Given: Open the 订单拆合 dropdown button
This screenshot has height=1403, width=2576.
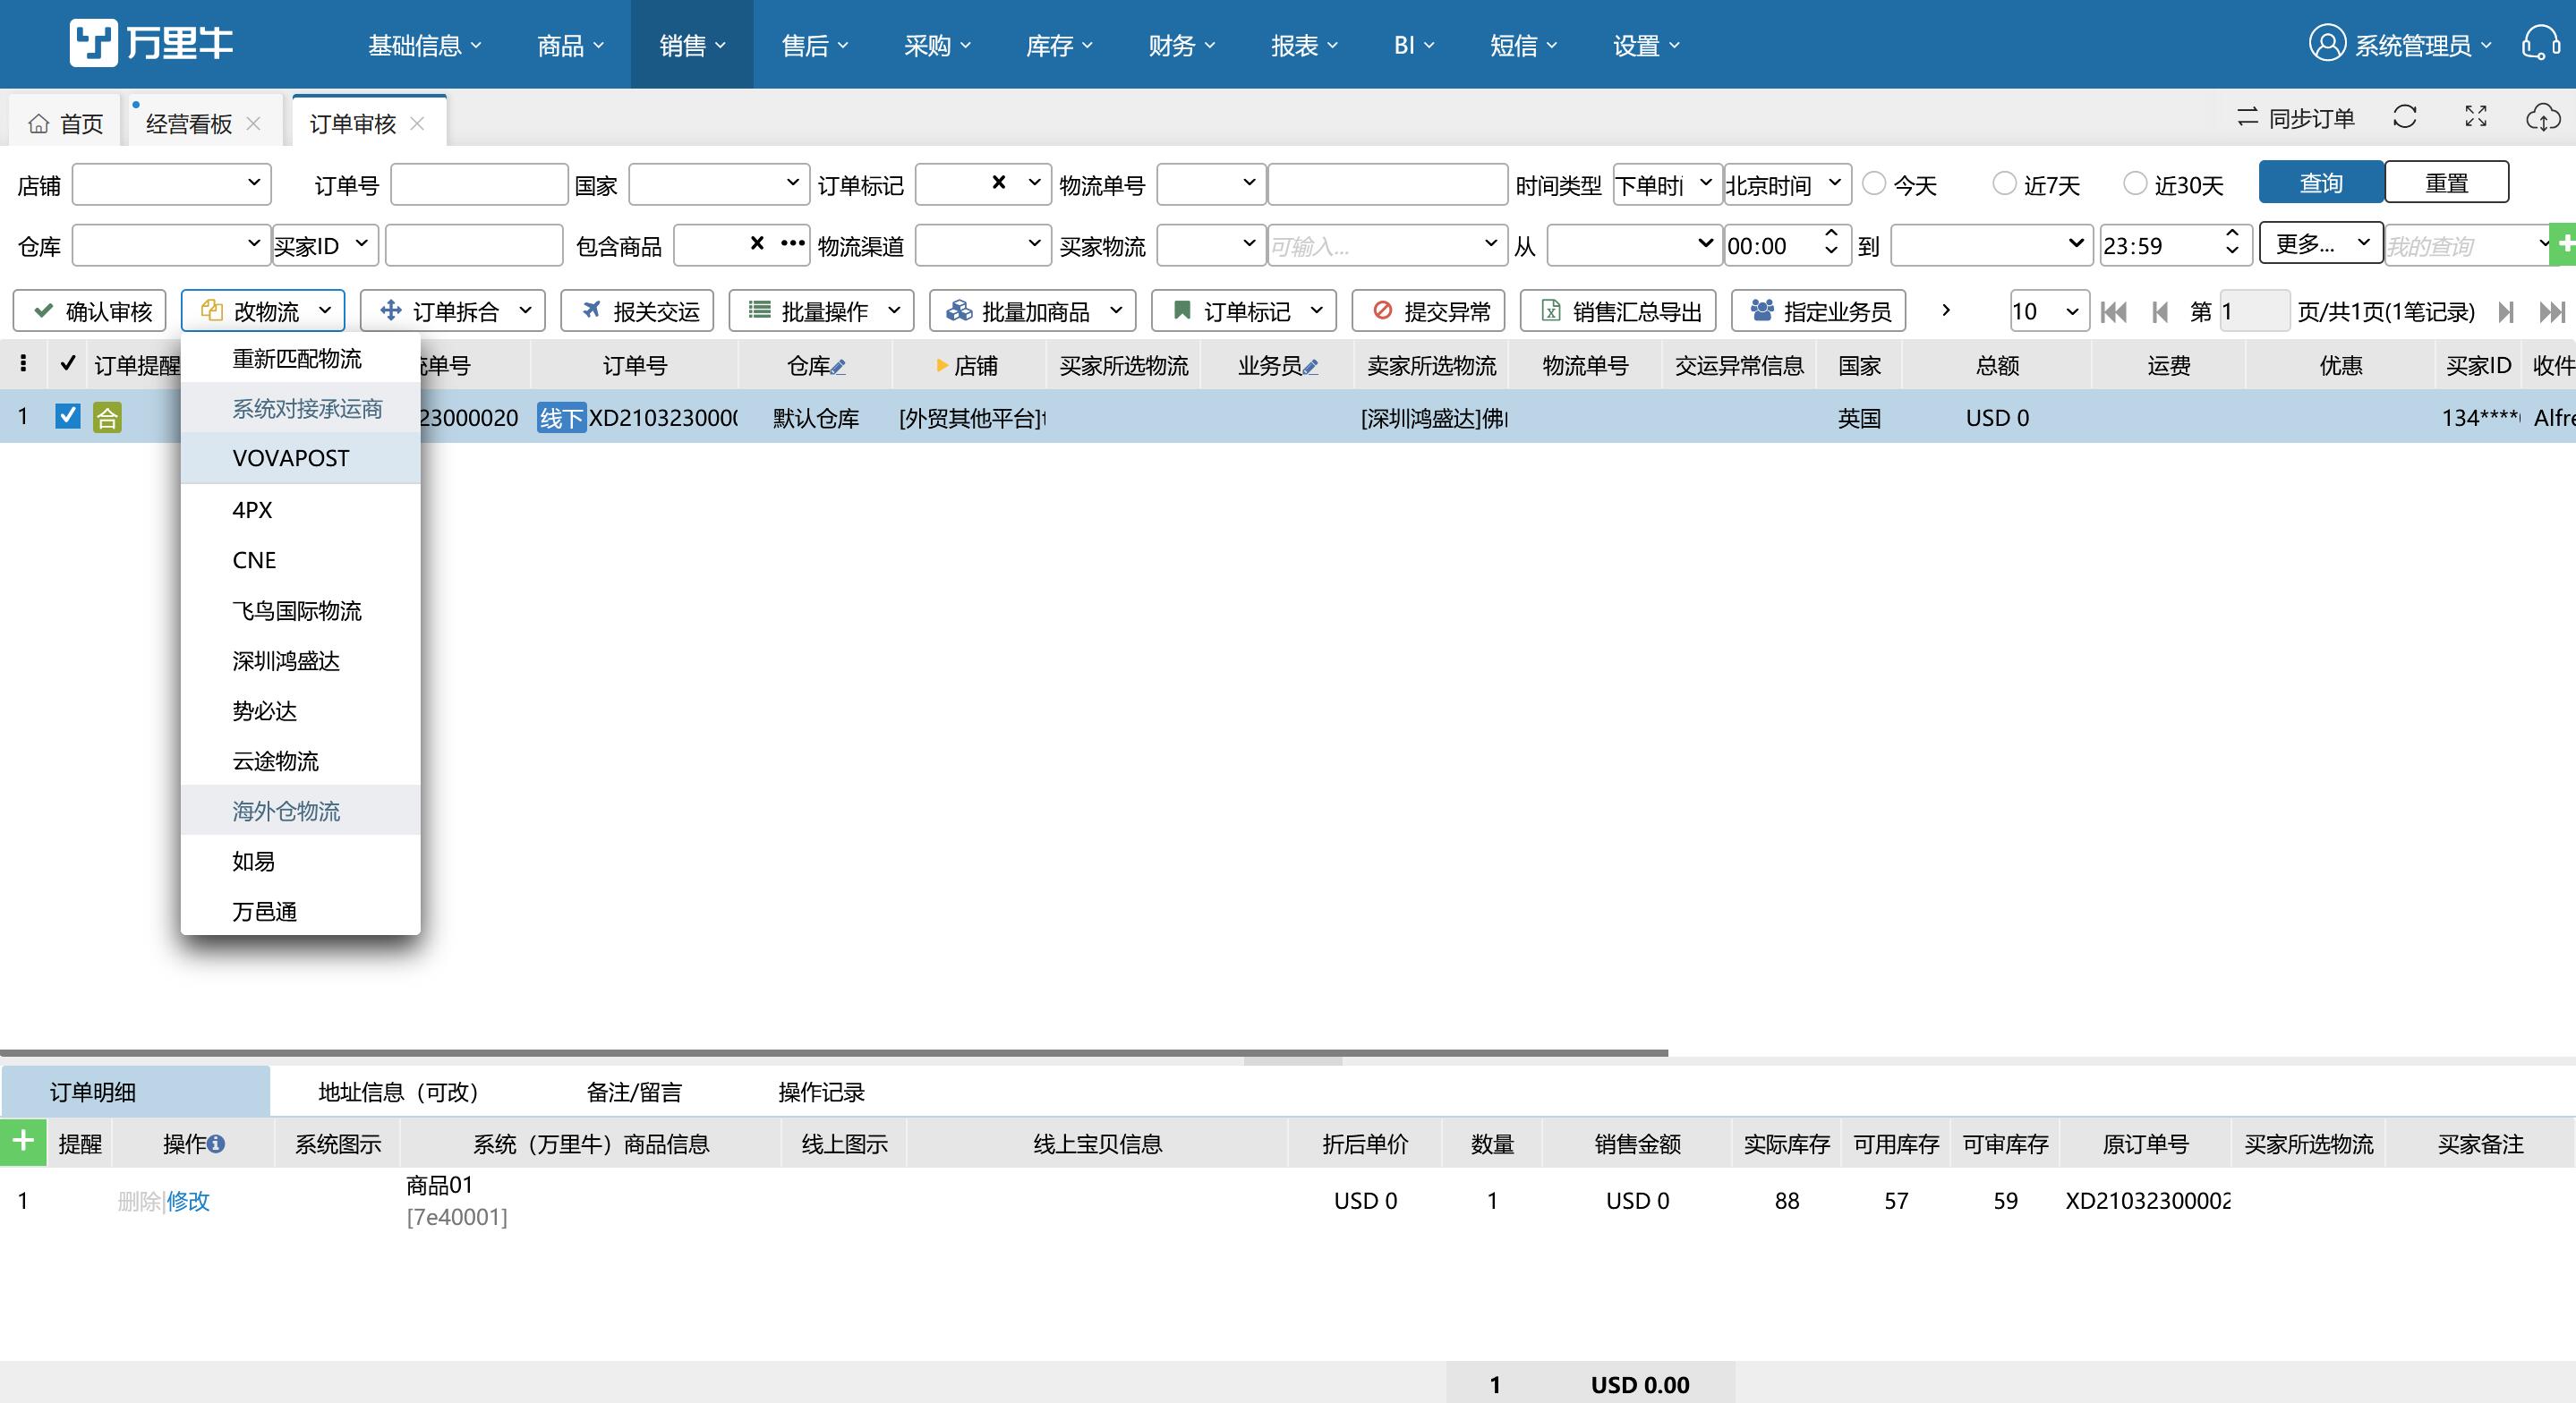Looking at the screenshot, I should (453, 311).
